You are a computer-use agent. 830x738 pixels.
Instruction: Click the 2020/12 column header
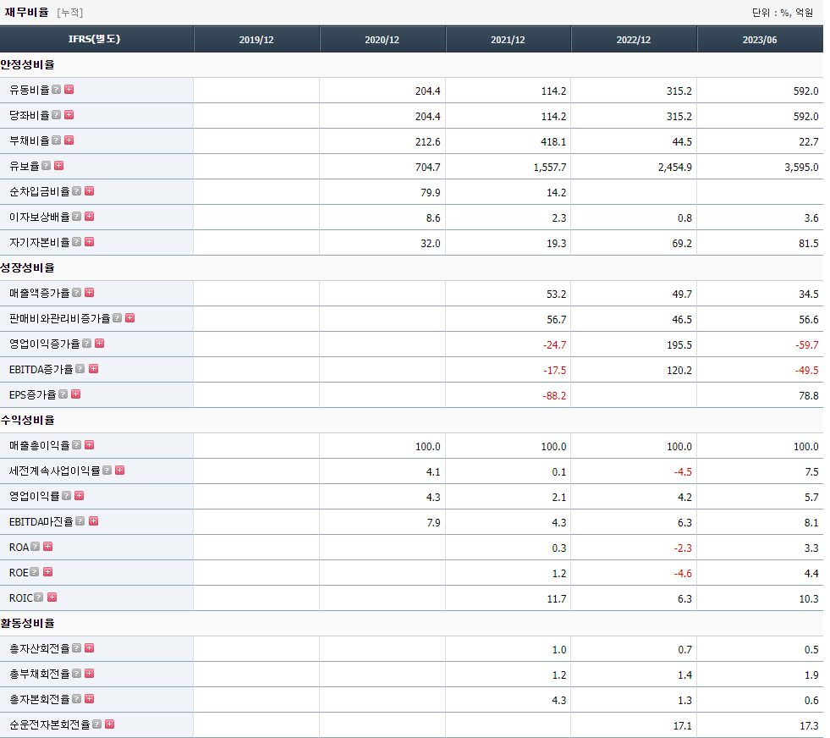point(382,40)
